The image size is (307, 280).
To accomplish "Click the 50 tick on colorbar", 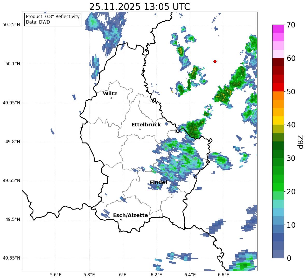I will (x=291, y=91).
